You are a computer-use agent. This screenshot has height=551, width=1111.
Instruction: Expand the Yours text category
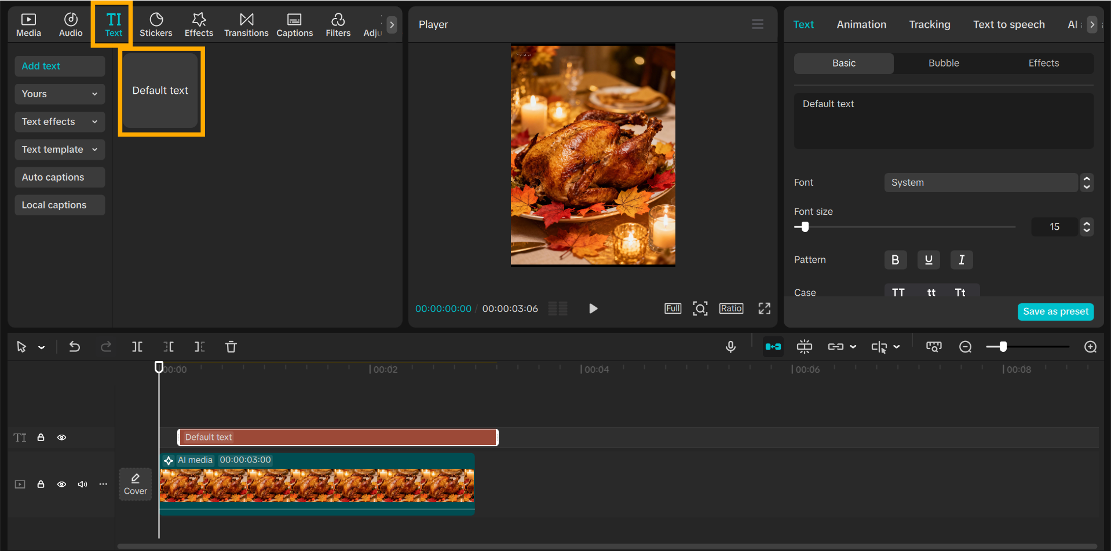(59, 94)
